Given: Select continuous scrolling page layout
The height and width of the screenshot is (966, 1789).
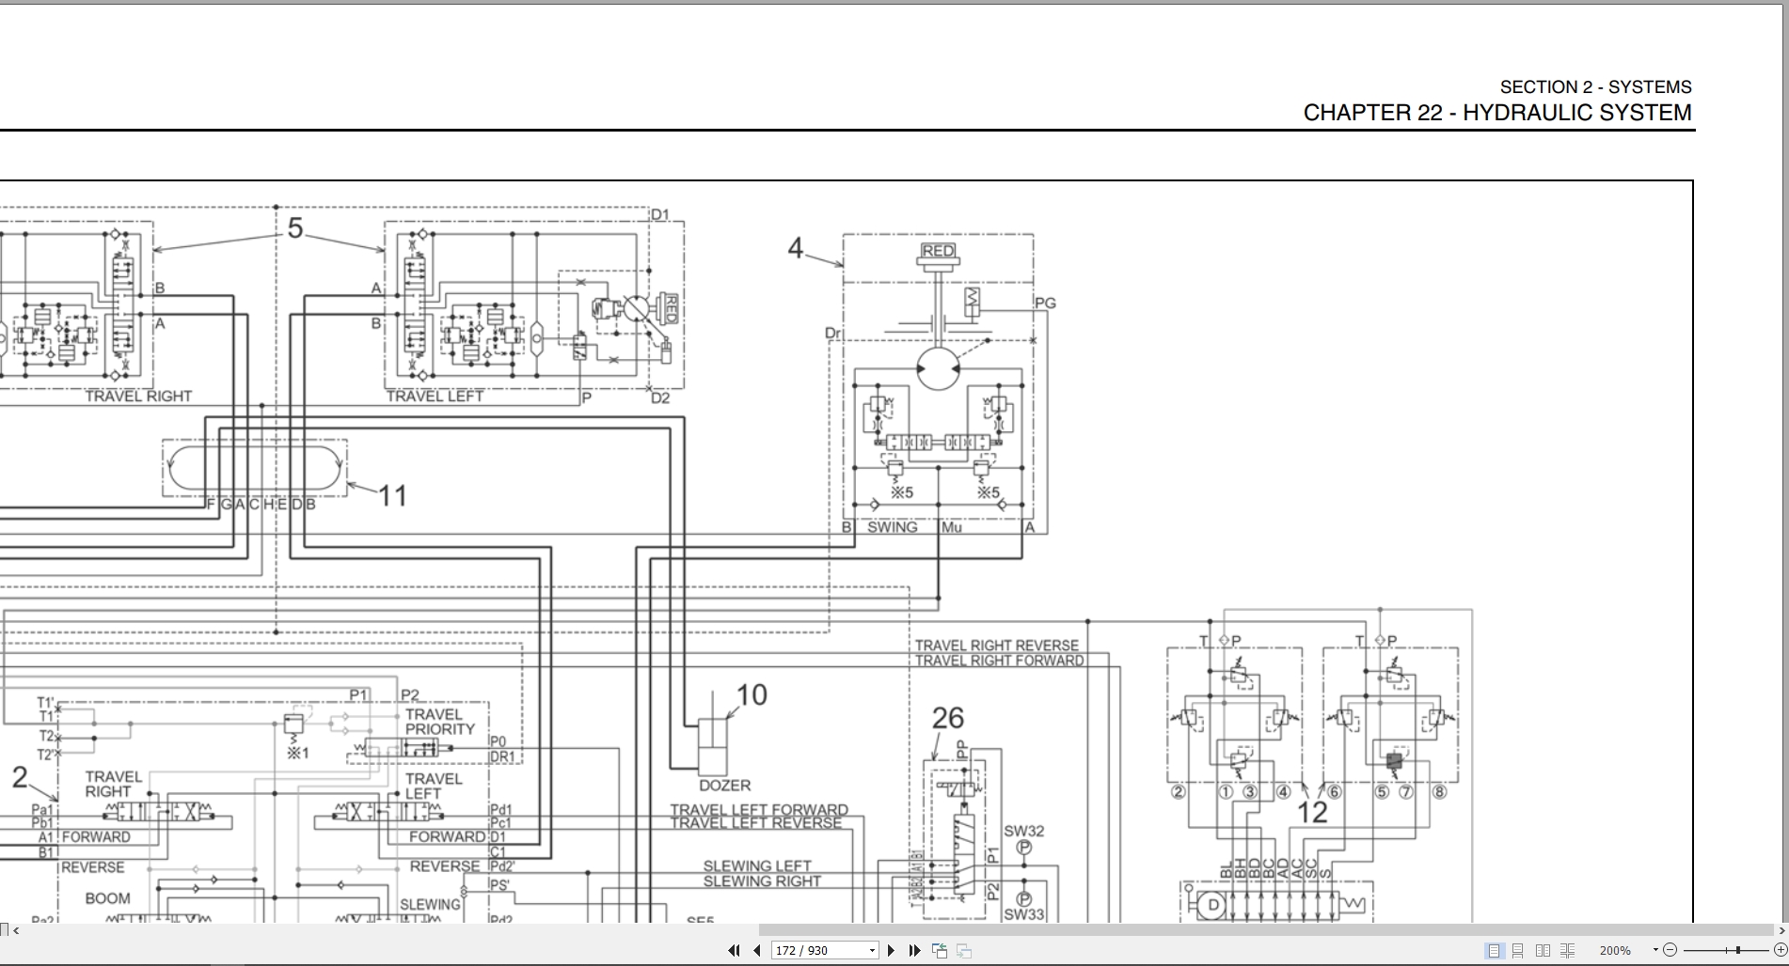Looking at the screenshot, I should [x=1518, y=950].
